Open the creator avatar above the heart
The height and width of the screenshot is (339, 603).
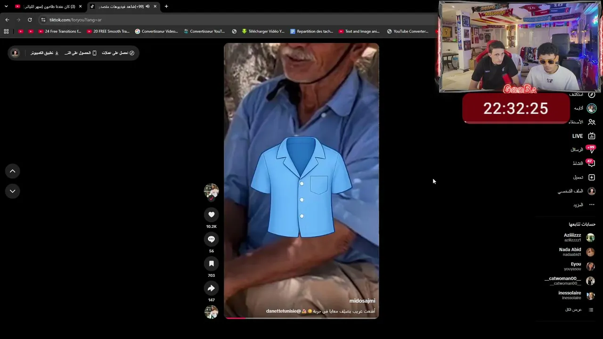click(211, 191)
